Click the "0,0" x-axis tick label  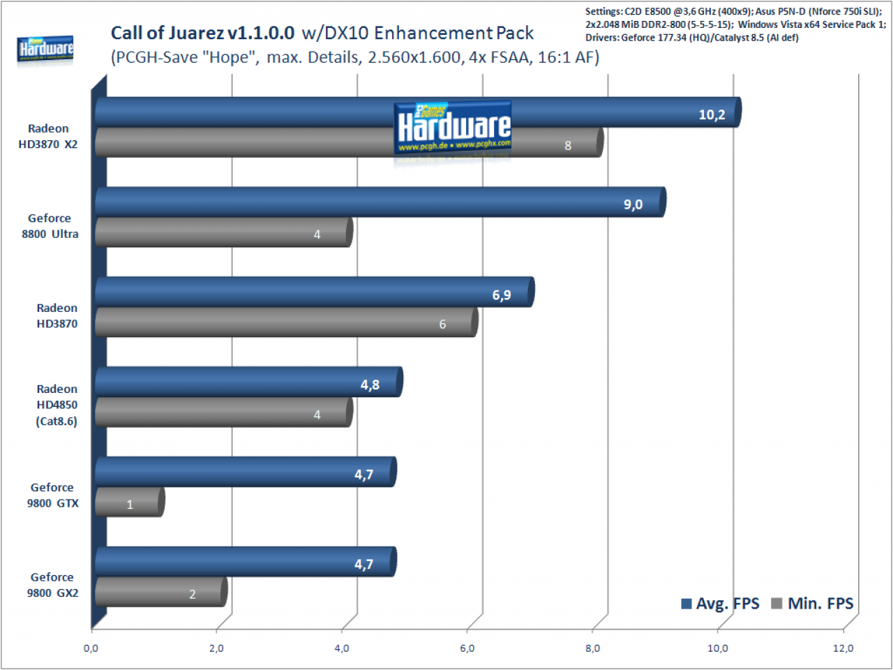91,648
